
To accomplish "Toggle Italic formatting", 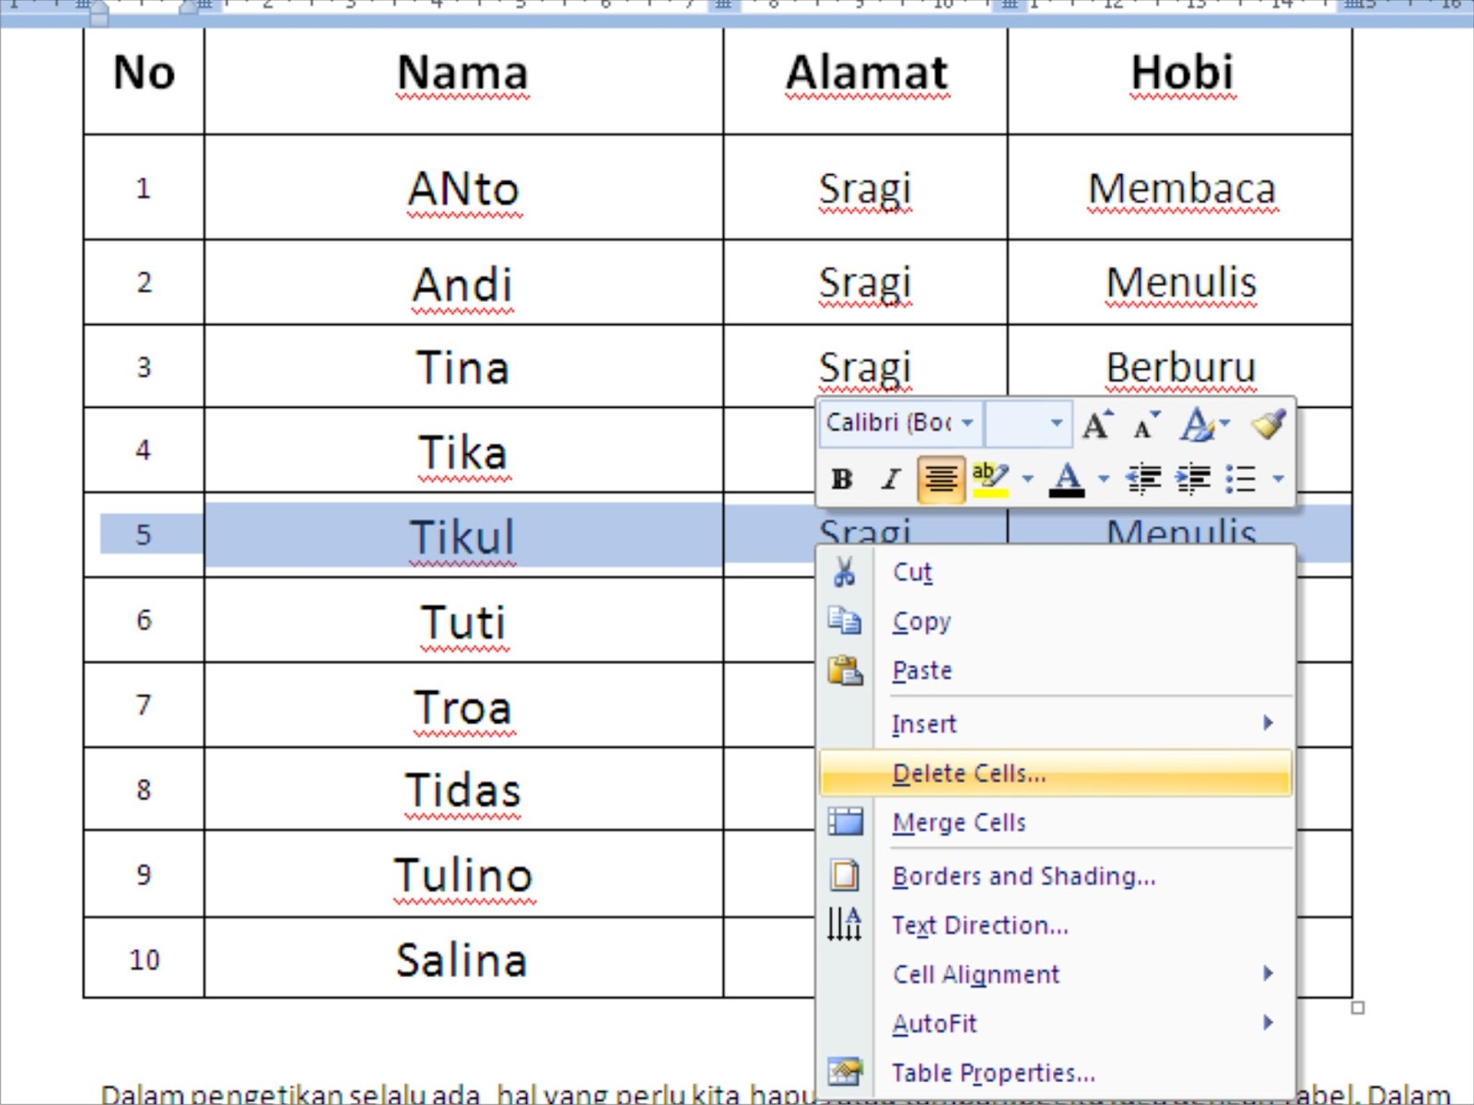I will [x=890, y=479].
